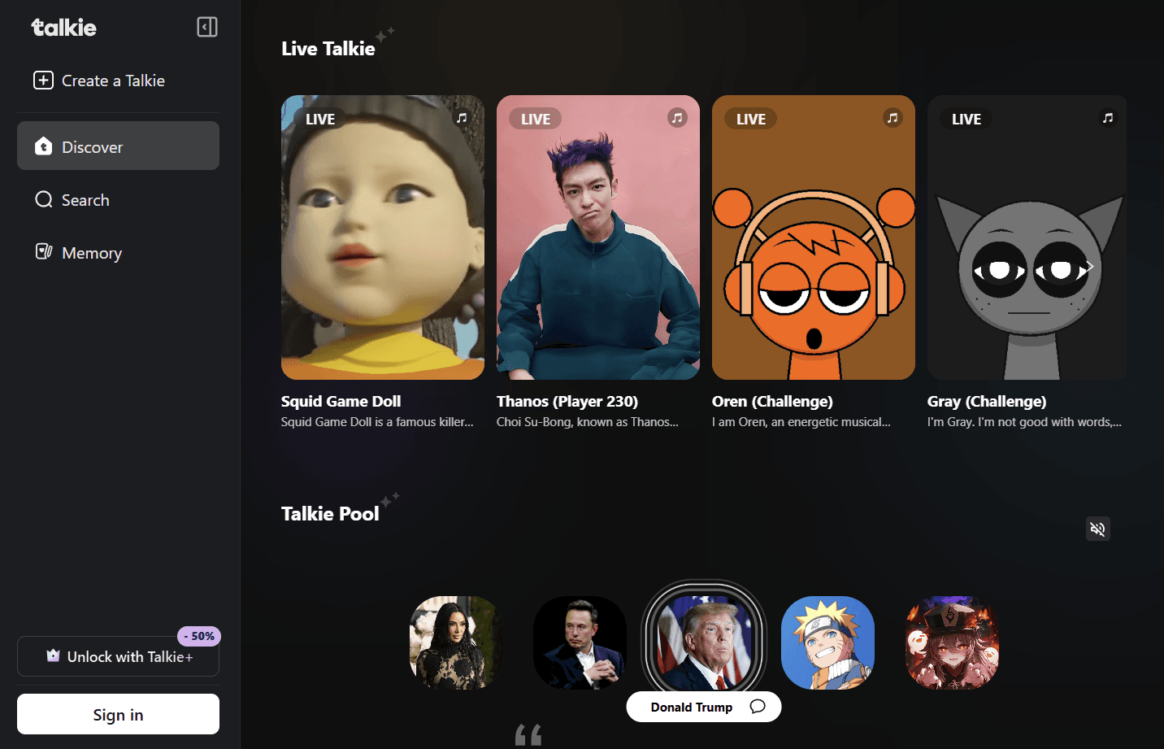Click the Memory cards icon

pos(44,252)
